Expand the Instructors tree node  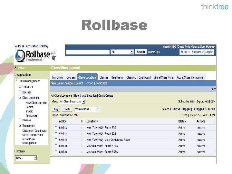(20, 86)
